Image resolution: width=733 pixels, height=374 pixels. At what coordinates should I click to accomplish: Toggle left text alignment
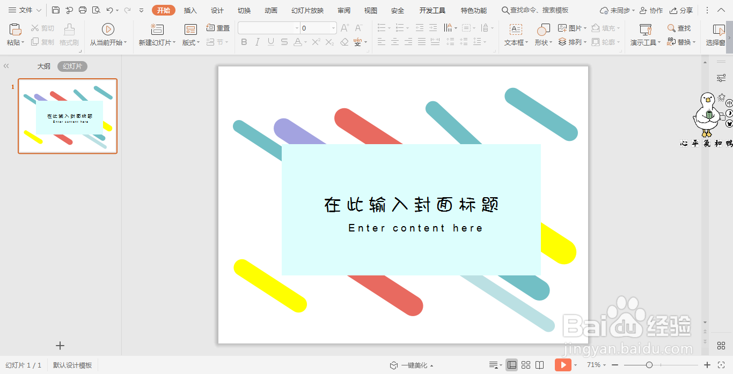coord(382,42)
